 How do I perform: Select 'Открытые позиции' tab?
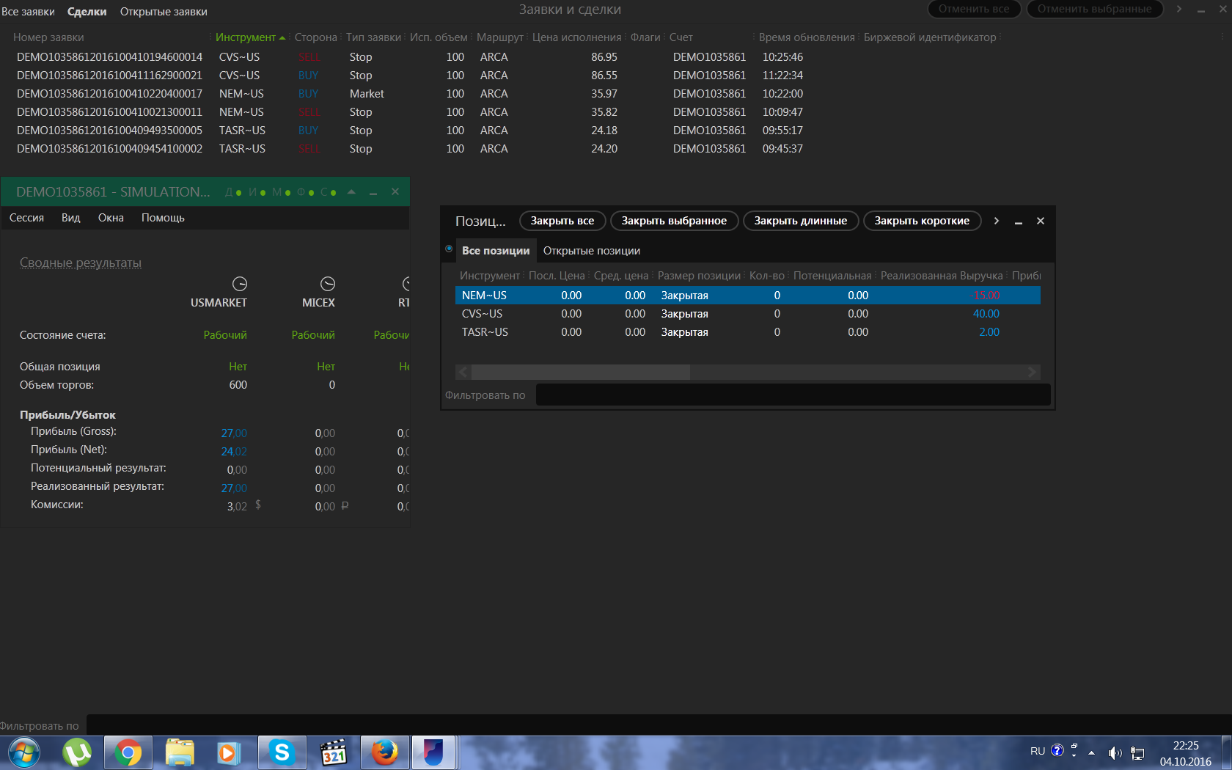pyautogui.click(x=592, y=251)
